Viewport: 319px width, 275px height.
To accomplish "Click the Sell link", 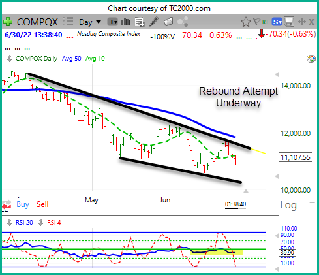I will coord(42,204).
